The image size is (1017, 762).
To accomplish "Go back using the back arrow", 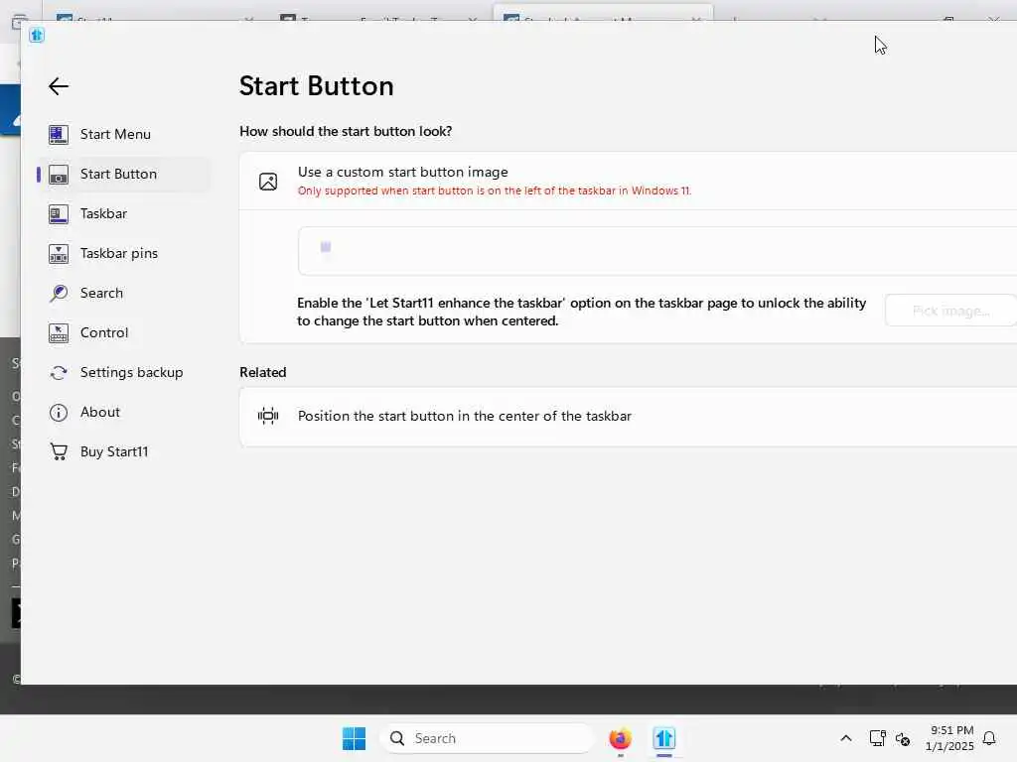I will [x=59, y=86].
